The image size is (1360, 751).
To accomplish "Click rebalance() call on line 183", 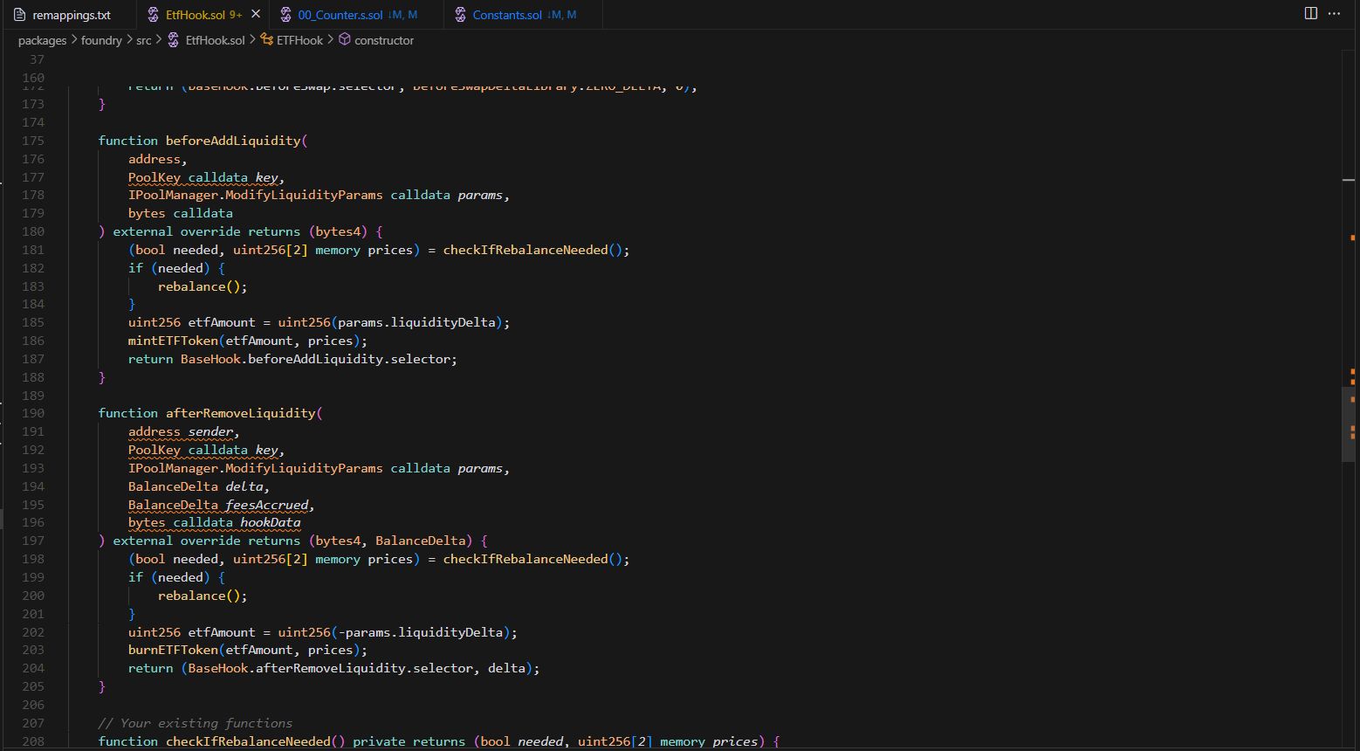I will (203, 286).
